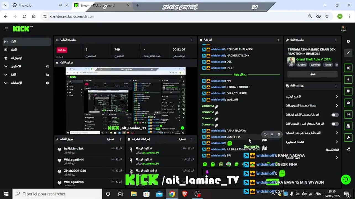Mute the Play ev.io tab audio

click(x=60, y=5)
